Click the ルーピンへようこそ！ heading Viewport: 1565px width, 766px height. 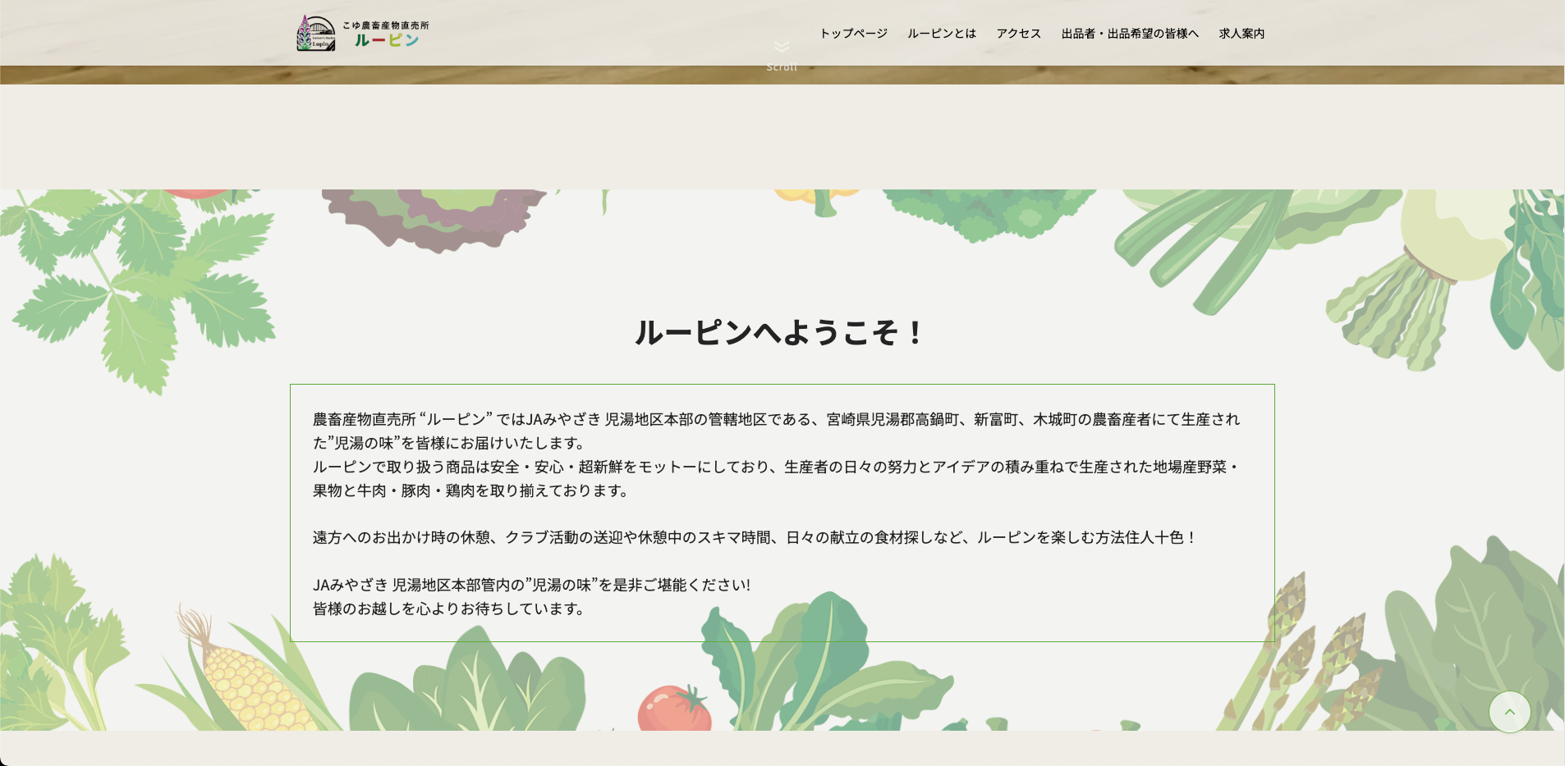click(x=780, y=333)
